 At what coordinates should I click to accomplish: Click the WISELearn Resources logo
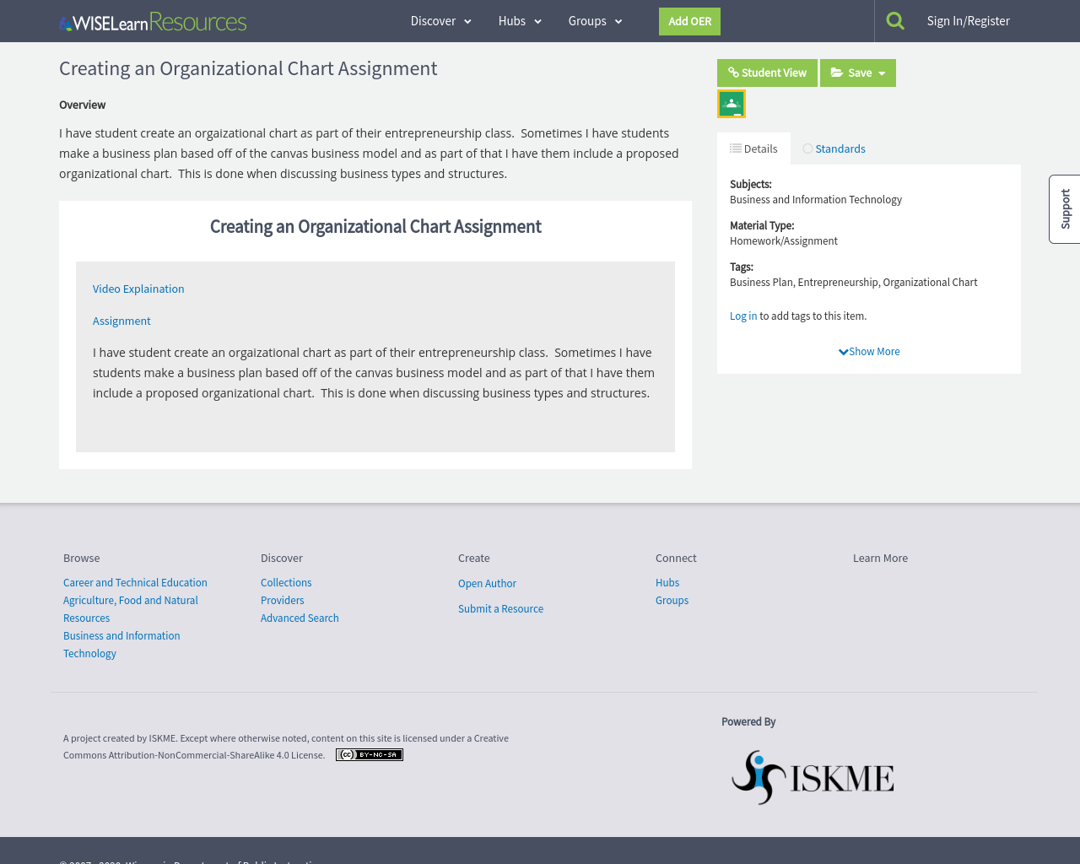152,20
